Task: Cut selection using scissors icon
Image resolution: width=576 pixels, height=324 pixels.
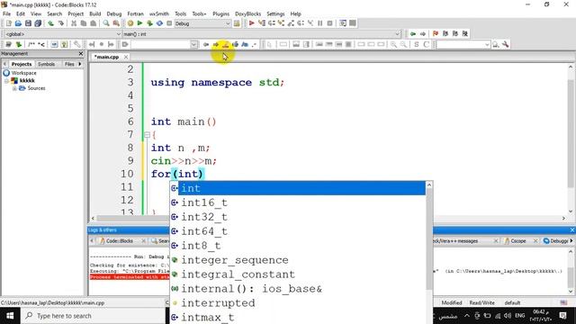Action: (x=74, y=23)
